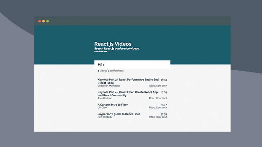Click speaker name "Ben Ilegbodu"
This screenshot has height=147, width=262.
coord(105,117)
